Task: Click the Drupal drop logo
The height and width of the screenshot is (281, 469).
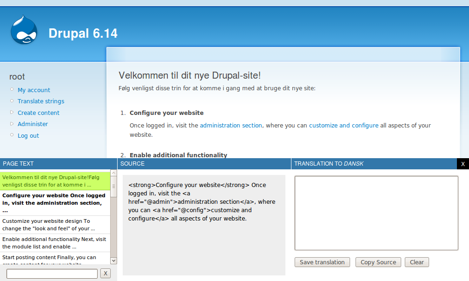Action: [x=24, y=30]
